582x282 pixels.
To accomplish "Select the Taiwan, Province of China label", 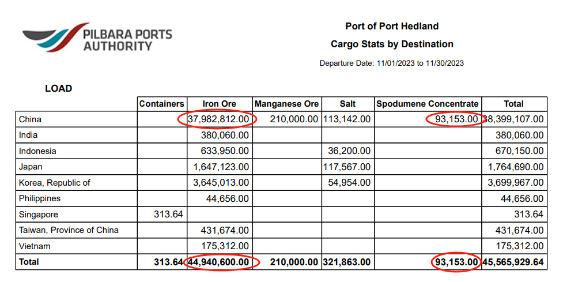I will [x=69, y=230].
